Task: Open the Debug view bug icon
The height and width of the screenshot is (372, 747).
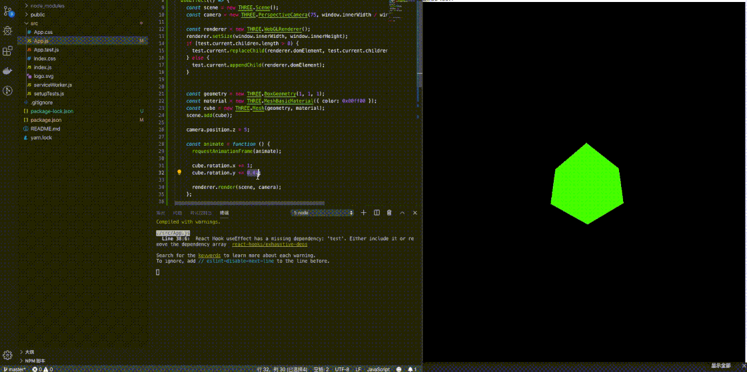Action: (7, 31)
